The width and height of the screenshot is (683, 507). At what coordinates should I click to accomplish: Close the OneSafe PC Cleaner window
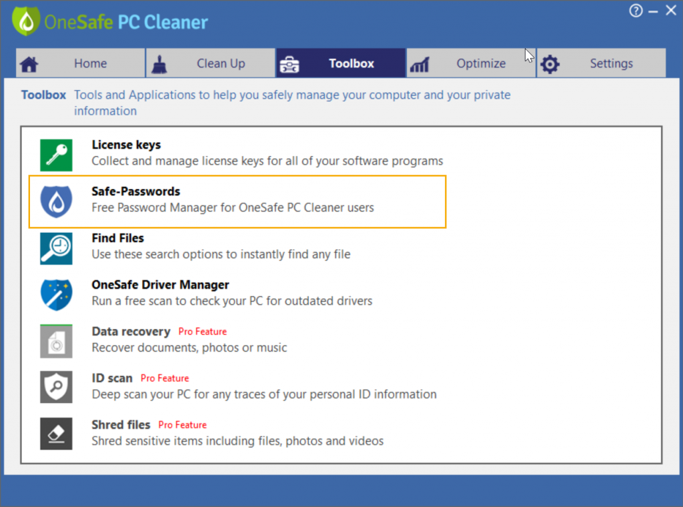(x=671, y=11)
